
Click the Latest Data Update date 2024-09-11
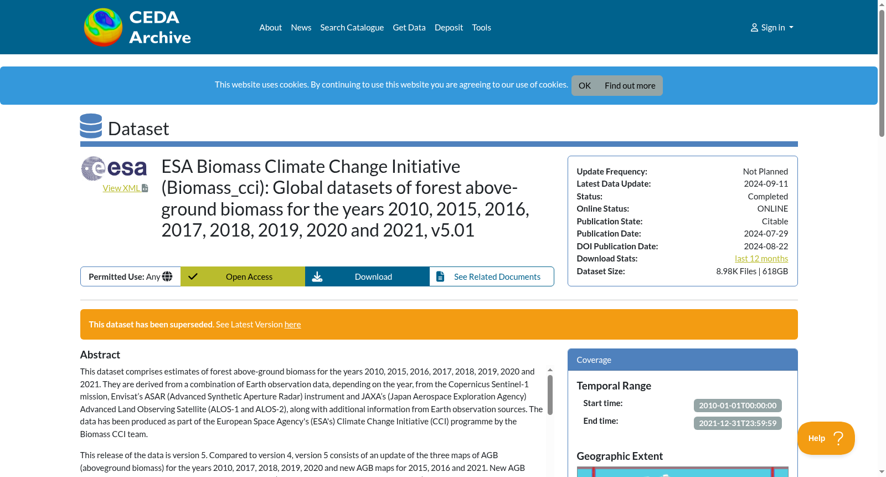tap(766, 184)
